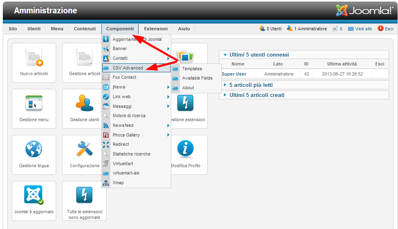Open the Menu menu item
398x229 pixels.
click(57, 29)
